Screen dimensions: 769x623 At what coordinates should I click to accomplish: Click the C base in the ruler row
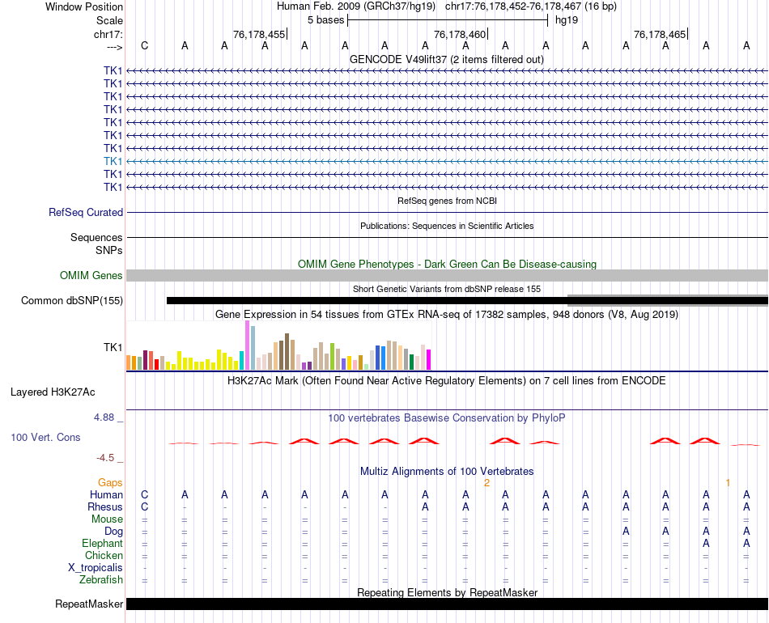pyautogui.click(x=144, y=45)
